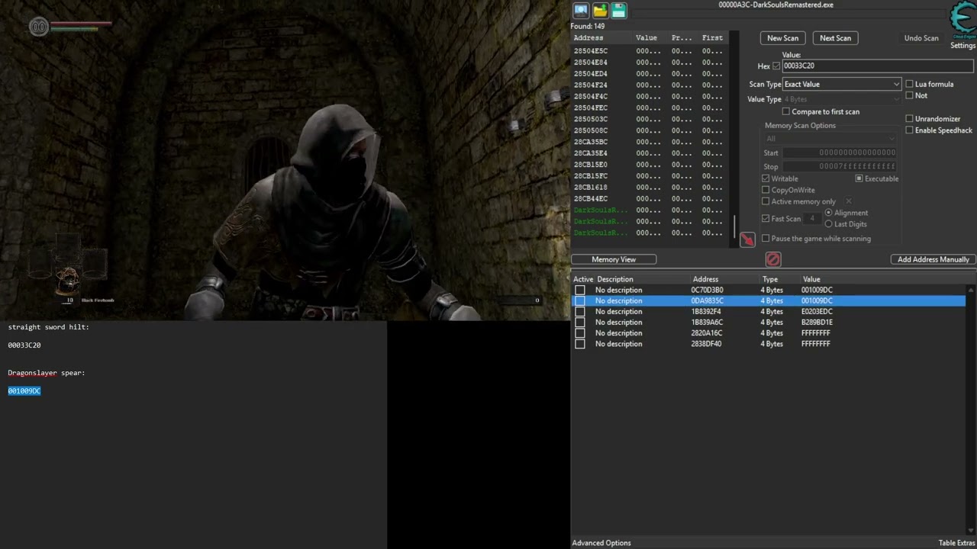Enable the Unrandomizer checkbox

[909, 119]
